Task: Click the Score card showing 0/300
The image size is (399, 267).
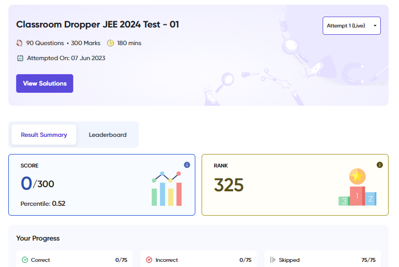Action: click(x=78, y=185)
